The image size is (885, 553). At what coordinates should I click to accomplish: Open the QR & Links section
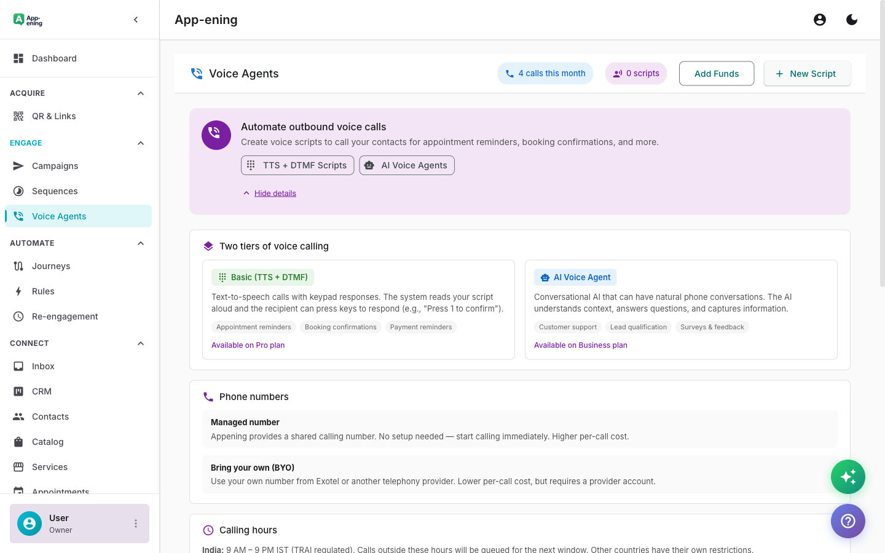53,116
